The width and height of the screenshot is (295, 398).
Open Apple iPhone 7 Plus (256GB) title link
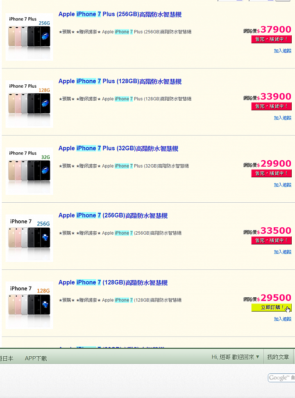click(120, 14)
